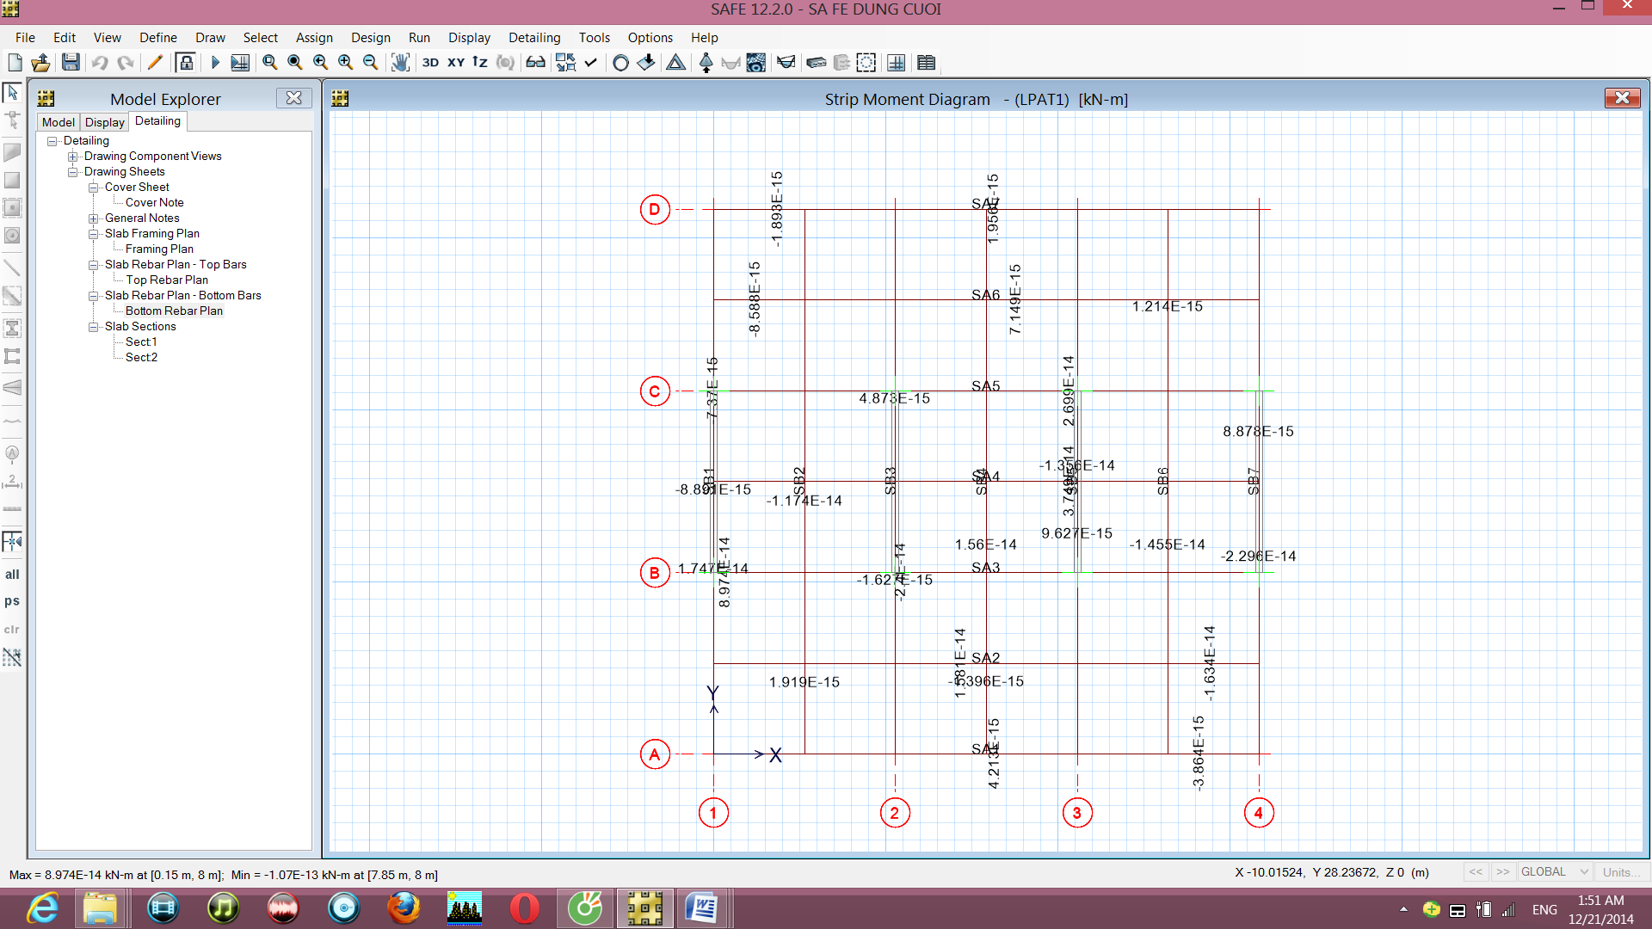Switch to XY plan view icon
The width and height of the screenshot is (1652, 929).
click(x=456, y=63)
